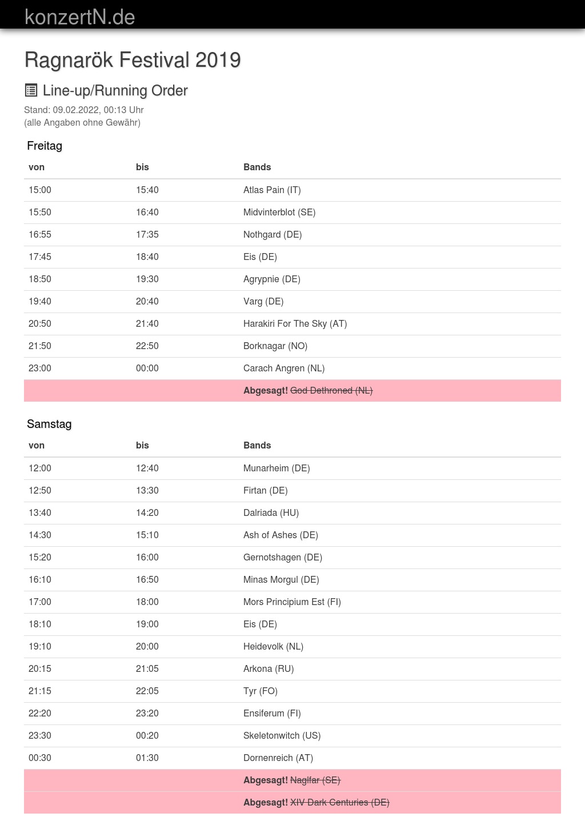Select the Munarheim (DE) band entry
The height and width of the screenshot is (825, 585).
(x=277, y=468)
